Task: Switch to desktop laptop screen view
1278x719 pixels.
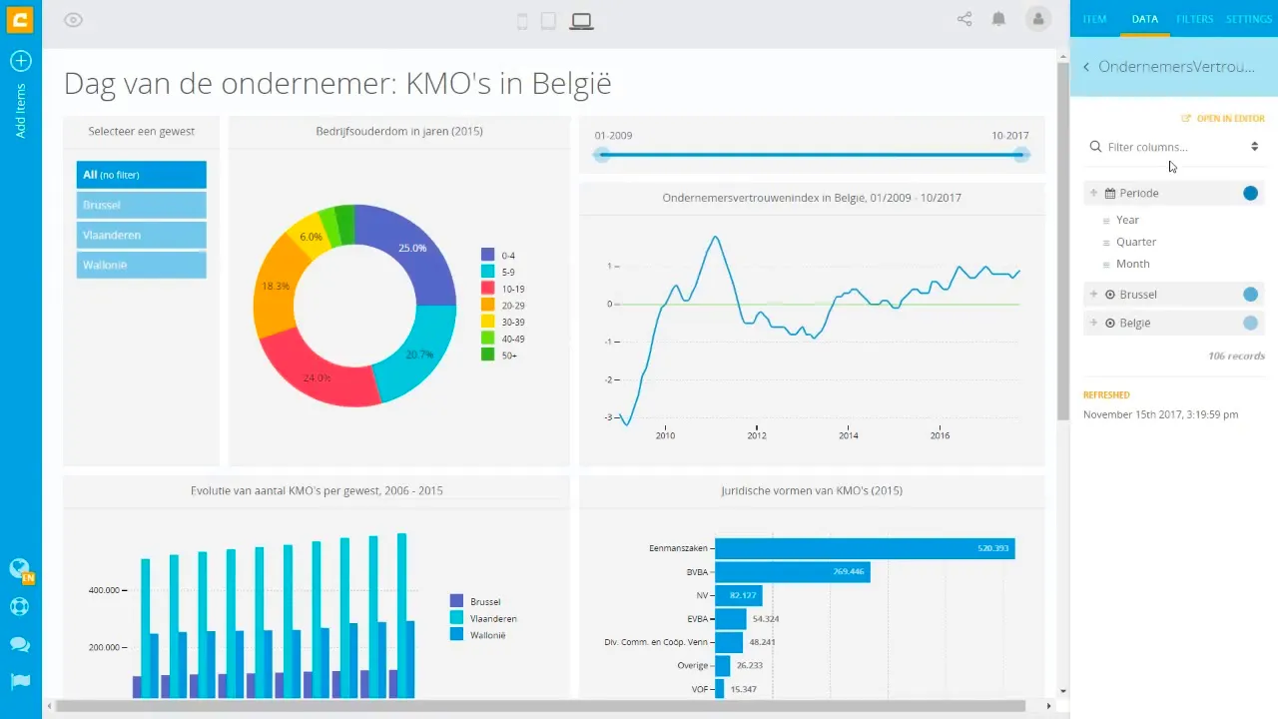Action: [581, 21]
